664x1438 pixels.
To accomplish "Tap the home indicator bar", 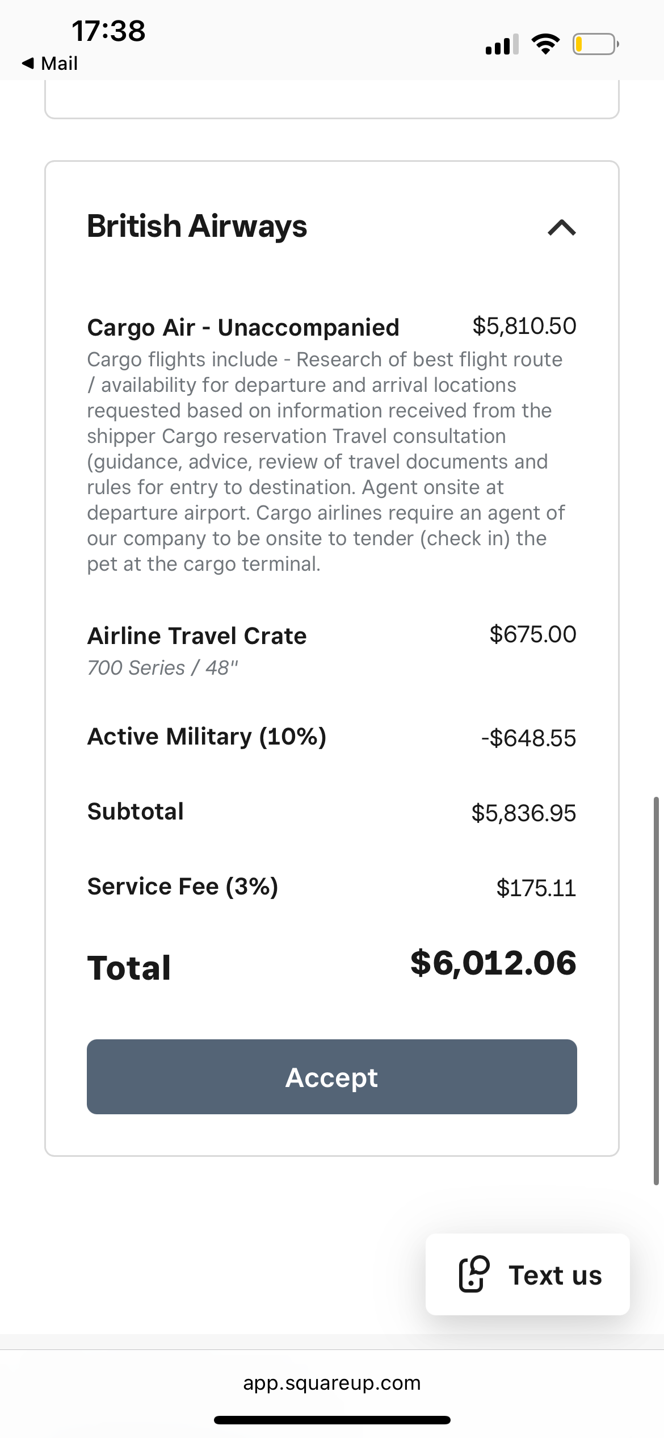I will point(331,1420).
